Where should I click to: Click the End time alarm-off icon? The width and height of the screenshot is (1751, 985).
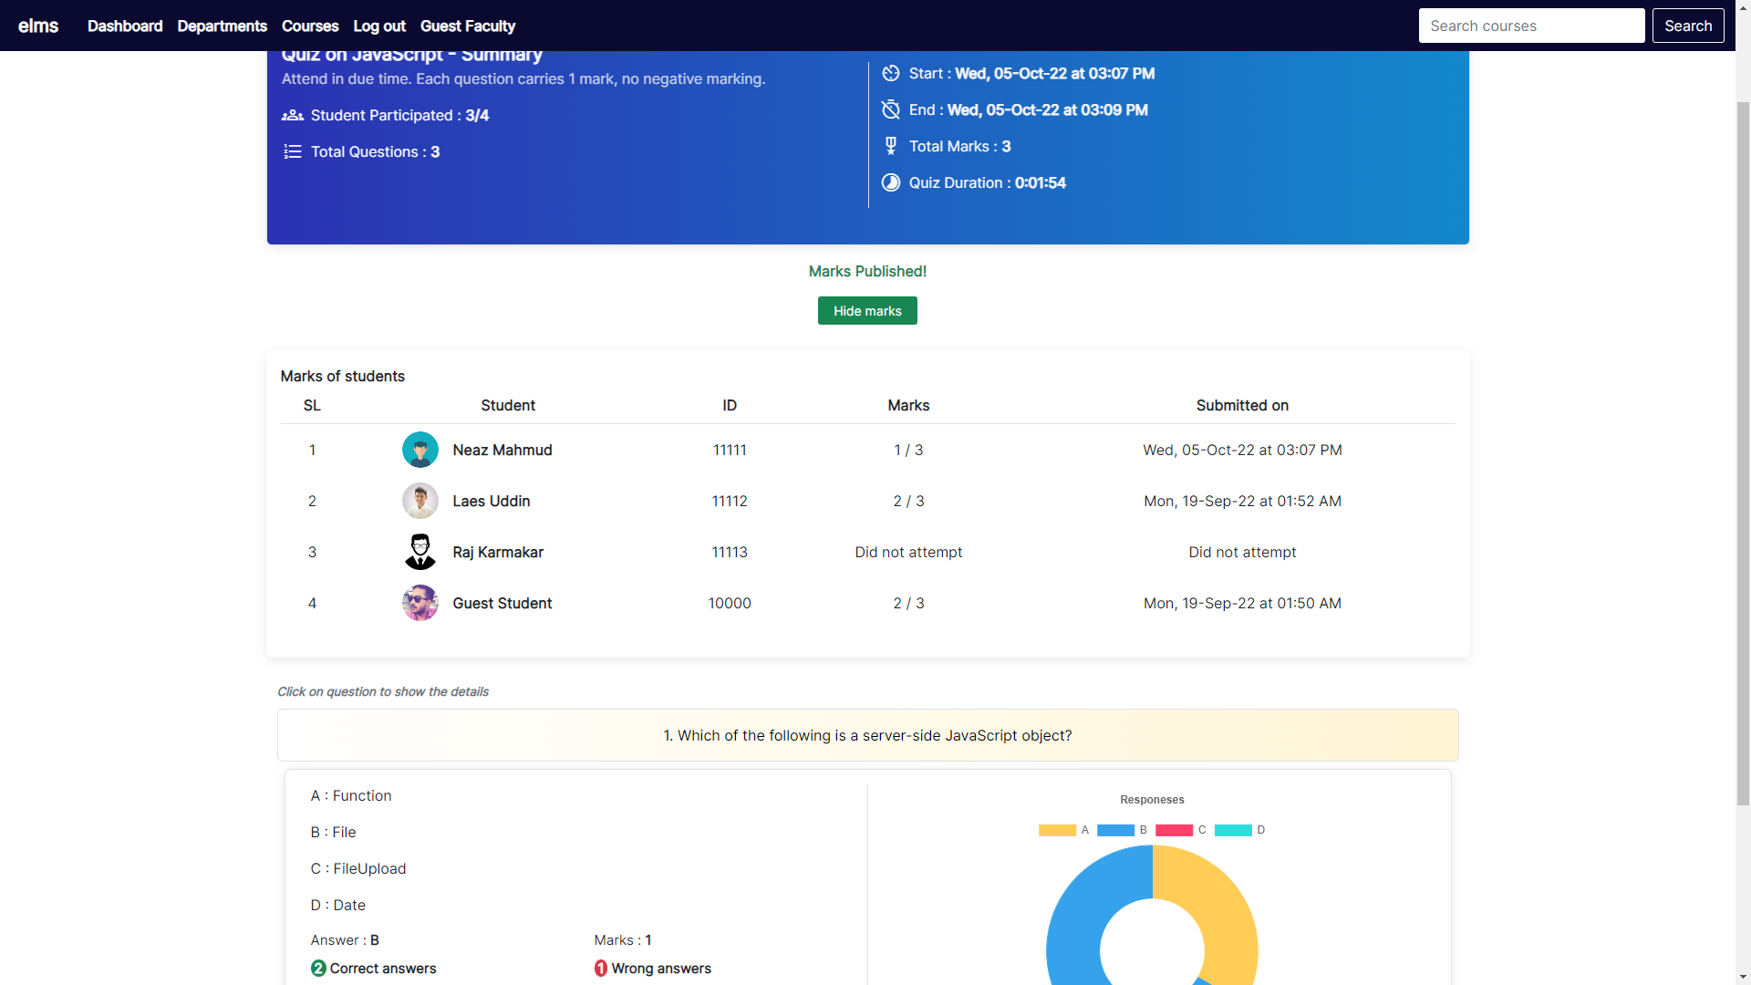[x=891, y=109]
